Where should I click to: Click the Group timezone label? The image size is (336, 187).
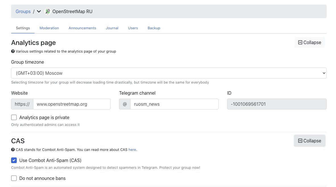tap(27, 62)
